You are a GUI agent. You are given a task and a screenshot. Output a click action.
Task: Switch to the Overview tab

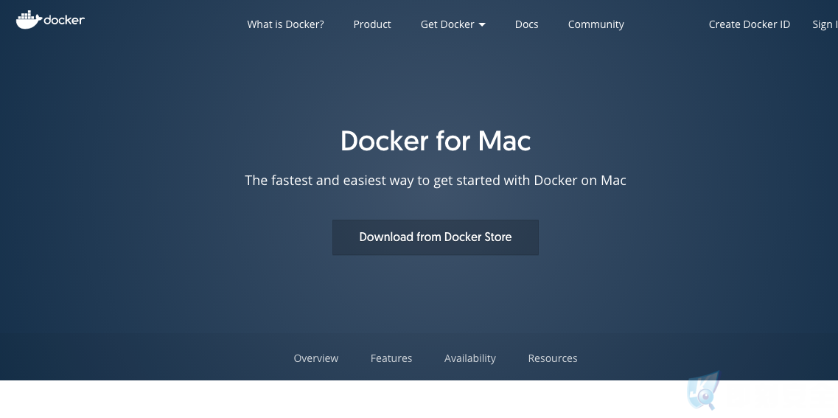[316, 358]
